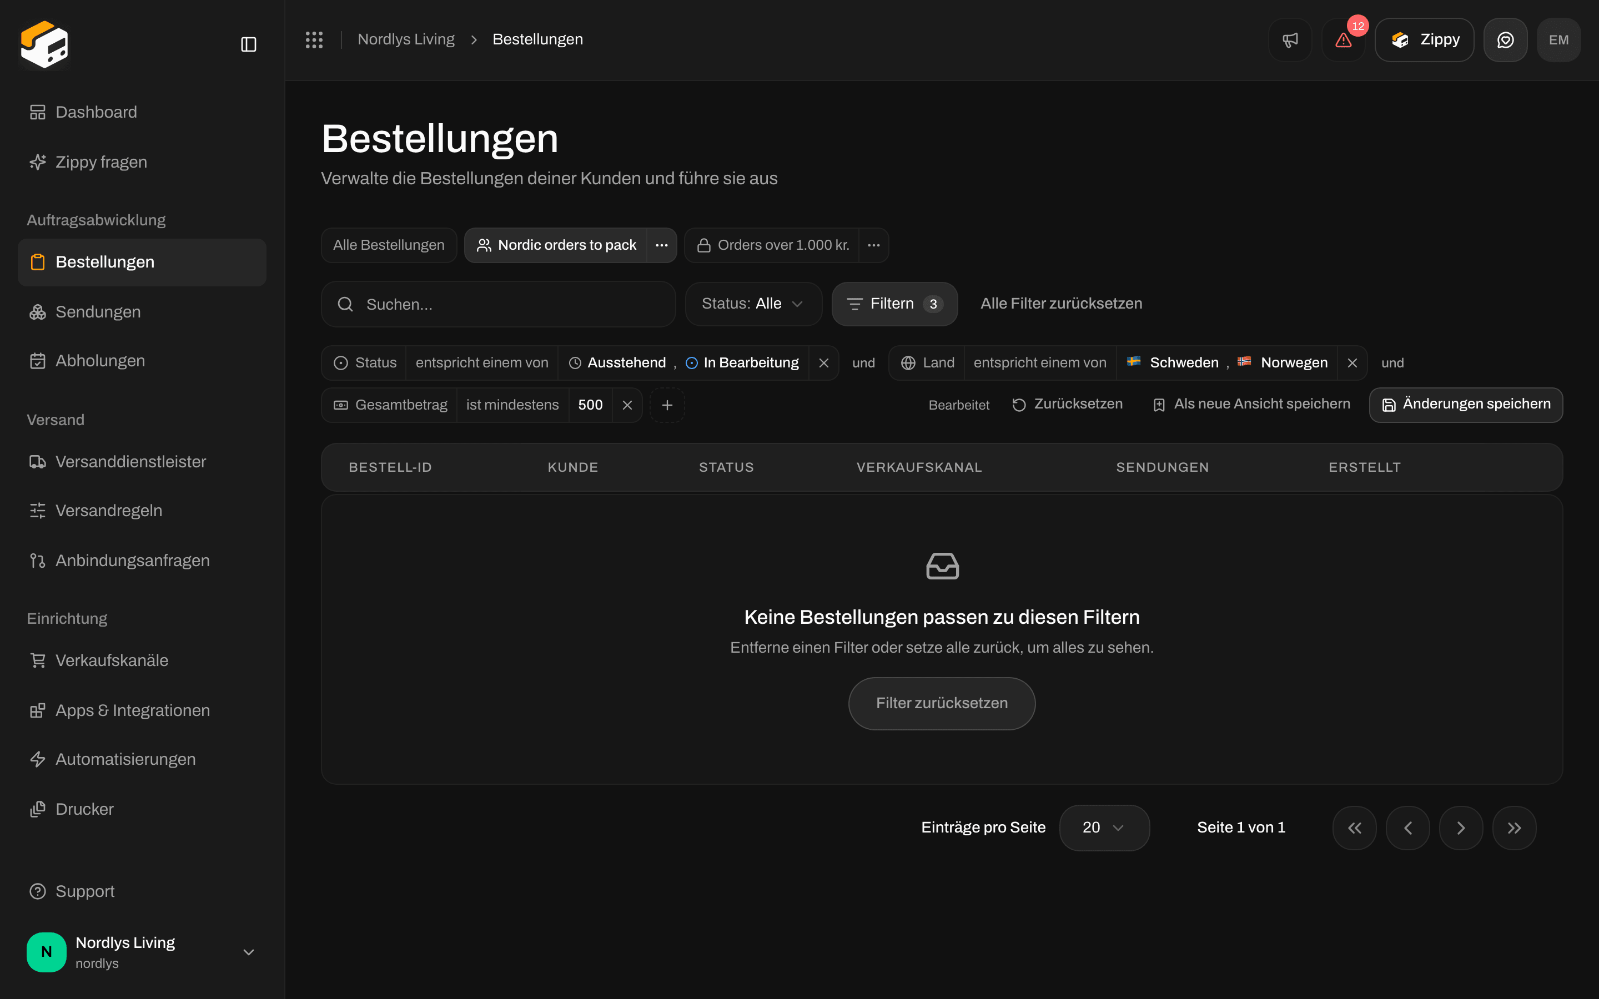Image resolution: width=1599 pixels, height=999 pixels.
Task: Open announcements megaphone icon
Action: [1290, 39]
